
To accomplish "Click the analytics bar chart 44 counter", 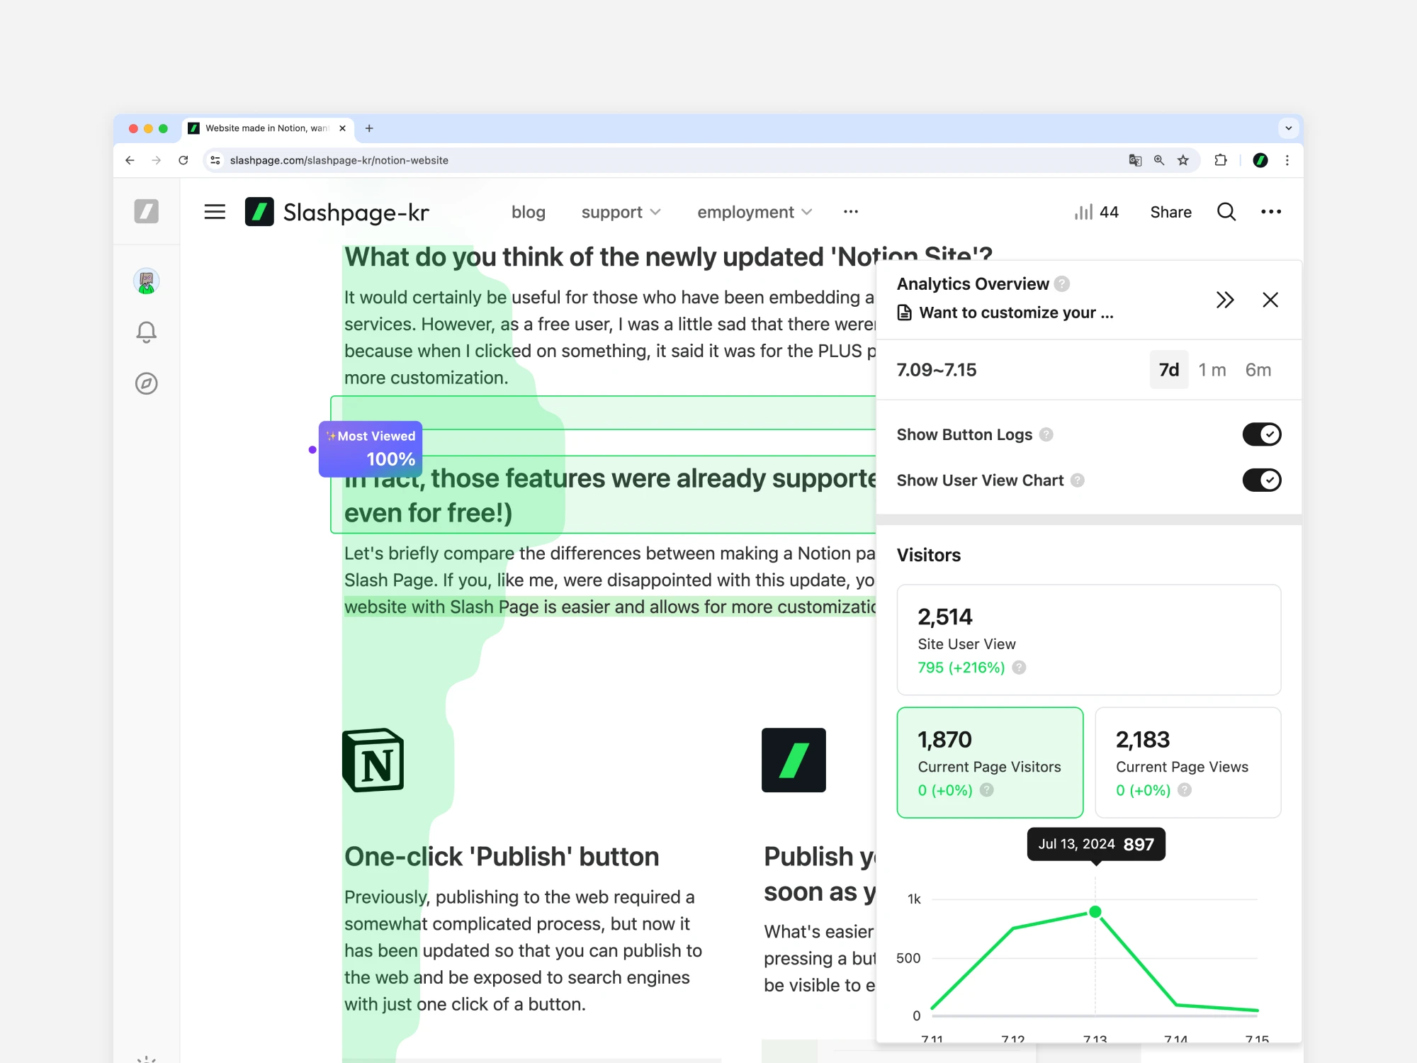I will click(x=1097, y=212).
